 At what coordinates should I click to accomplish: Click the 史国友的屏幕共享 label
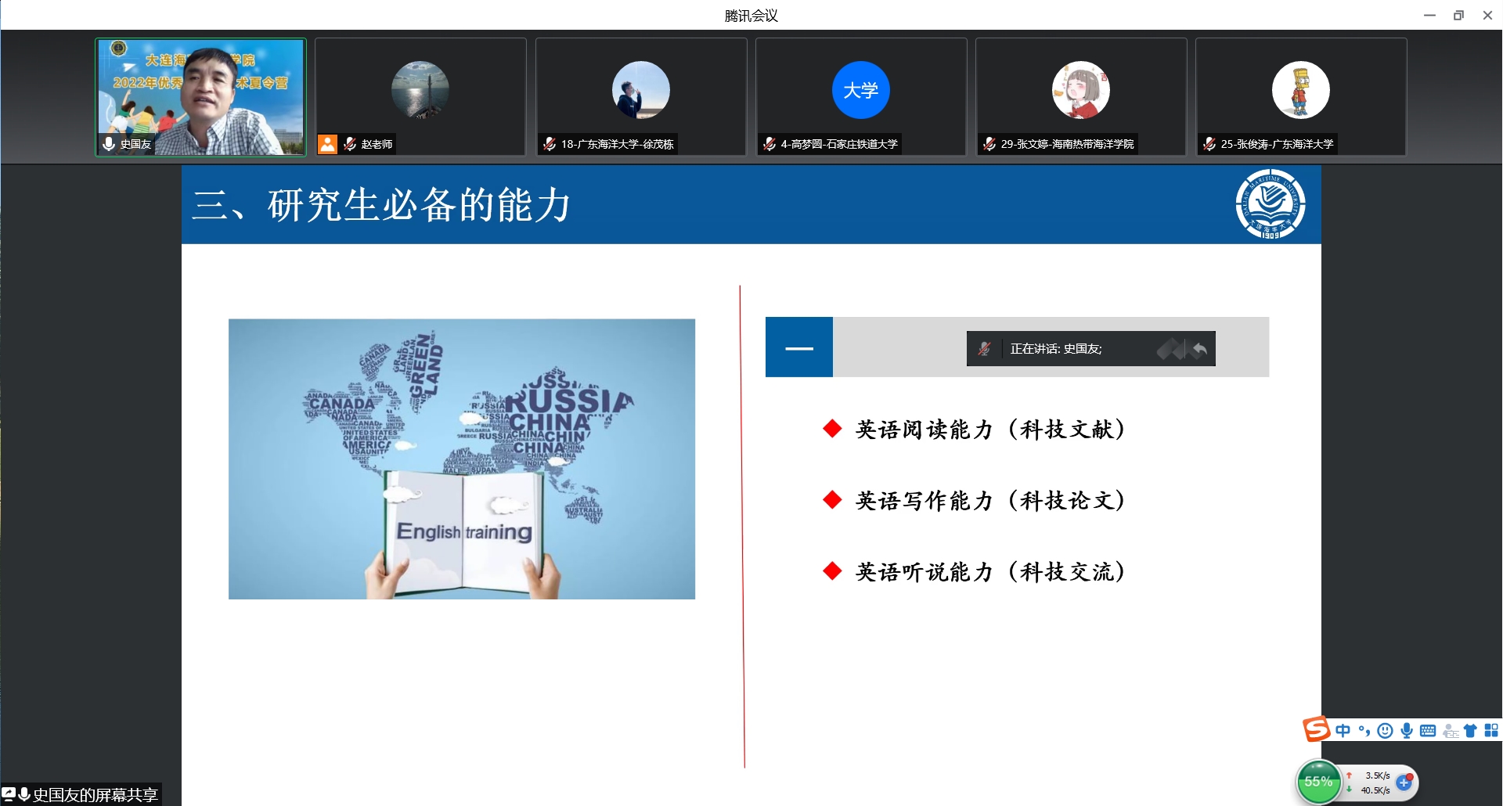(95, 795)
